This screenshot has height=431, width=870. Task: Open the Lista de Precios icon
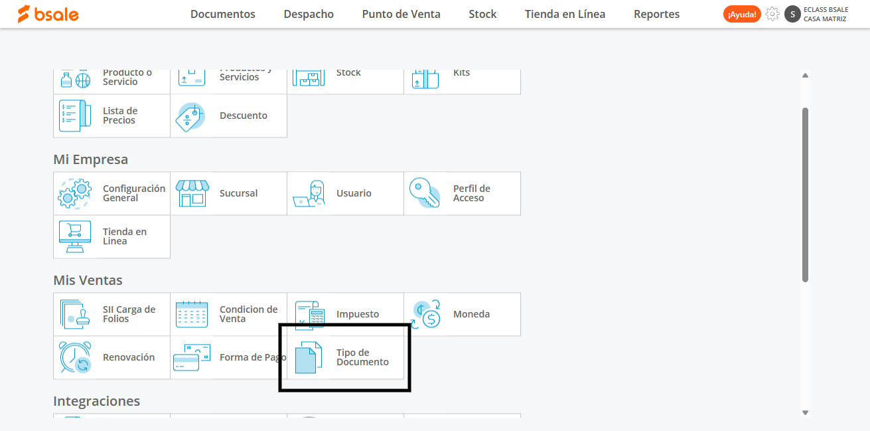click(74, 116)
